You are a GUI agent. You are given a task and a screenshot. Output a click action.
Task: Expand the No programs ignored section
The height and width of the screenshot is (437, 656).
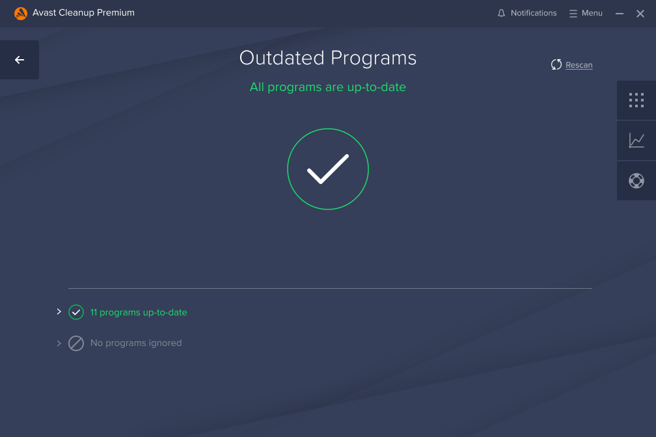(59, 343)
